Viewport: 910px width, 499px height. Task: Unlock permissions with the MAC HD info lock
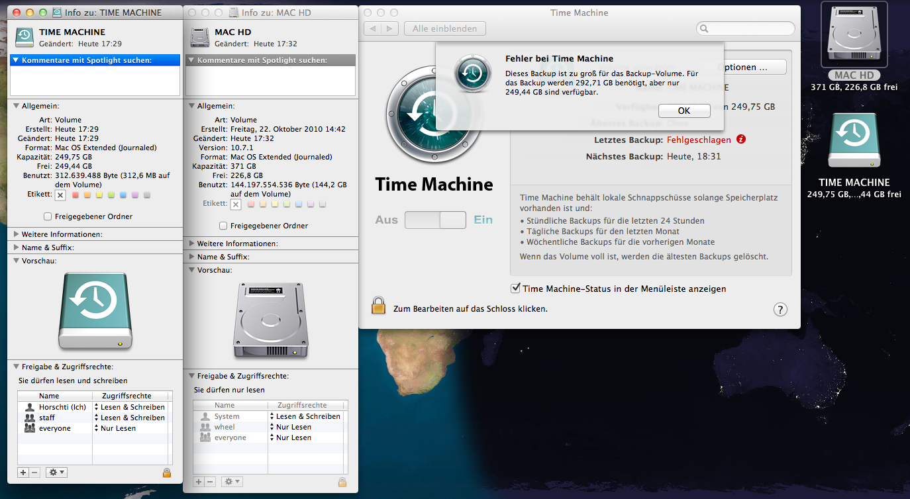pos(342,482)
